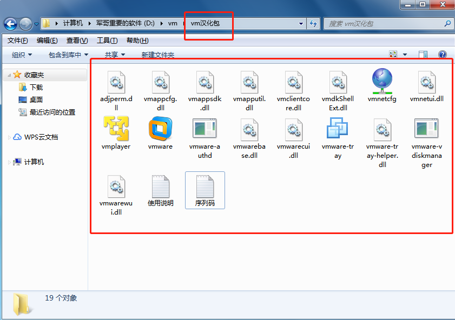This screenshot has height=320, width=455.
Task: Open the 查看(V) menu
Action: [x=77, y=41]
